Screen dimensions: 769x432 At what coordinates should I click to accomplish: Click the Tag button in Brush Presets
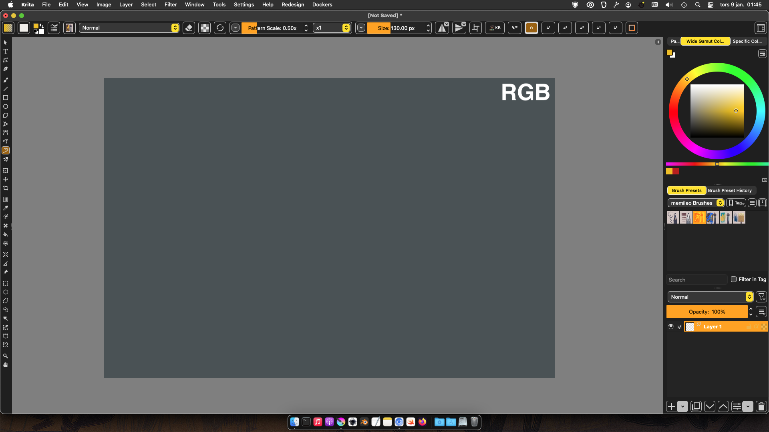(x=736, y=203)
